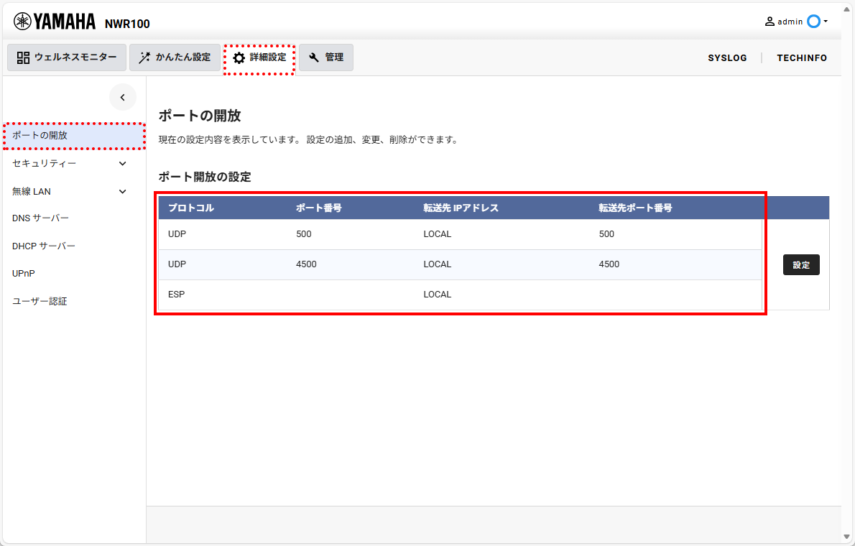855x546 pixels.
Task: Click the NWR100 model name
Action: pyautogui.click(x=127, y=24)
